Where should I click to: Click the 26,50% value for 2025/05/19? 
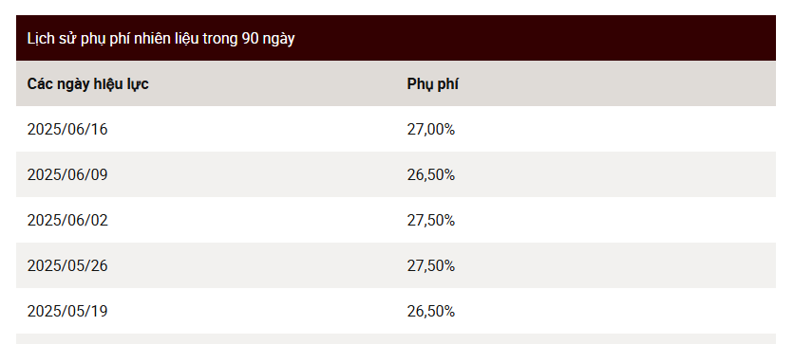431,311
